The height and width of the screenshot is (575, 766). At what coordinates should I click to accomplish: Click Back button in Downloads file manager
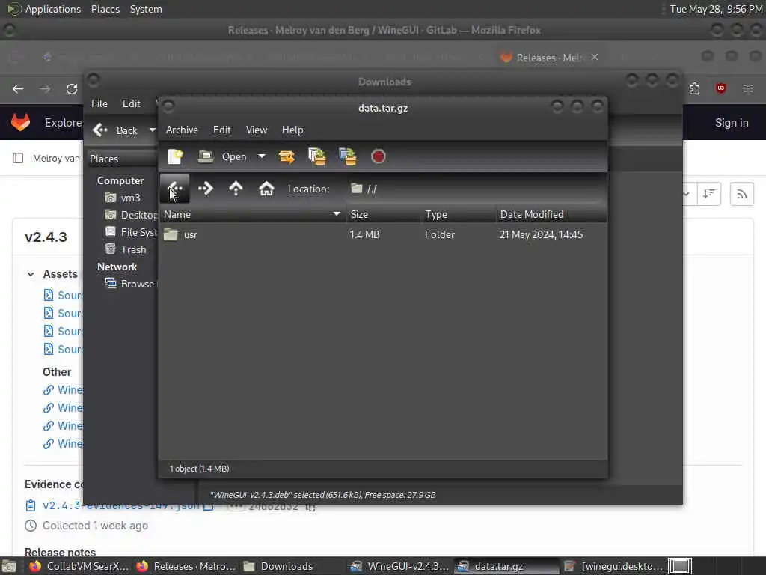coord(116,130)
